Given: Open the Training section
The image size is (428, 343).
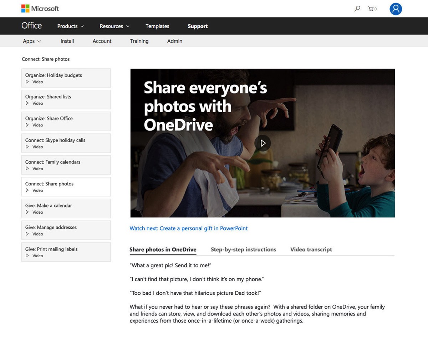Looking at the screenshot, I should pyautogui.click(x=139, y=41).
